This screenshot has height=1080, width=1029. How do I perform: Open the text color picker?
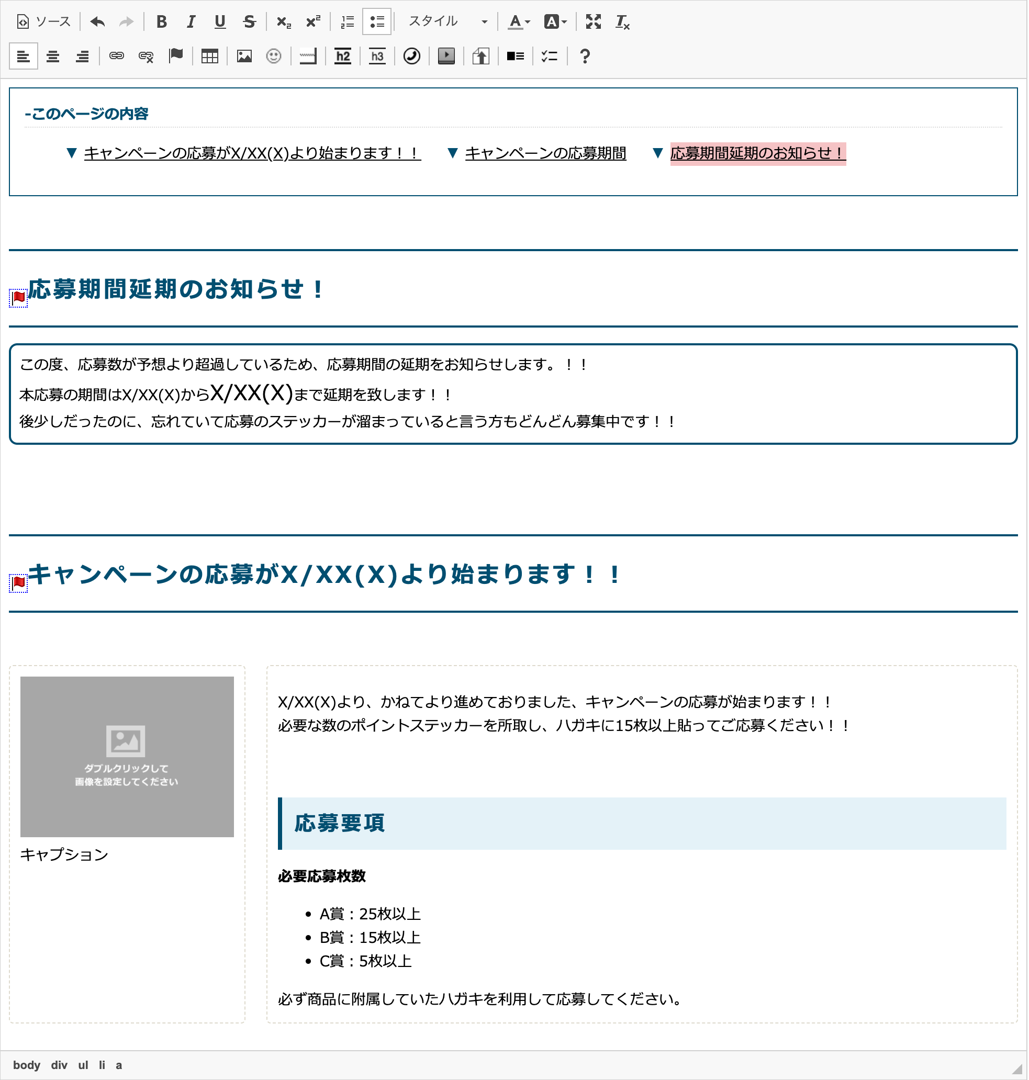(x=518, y=22)
